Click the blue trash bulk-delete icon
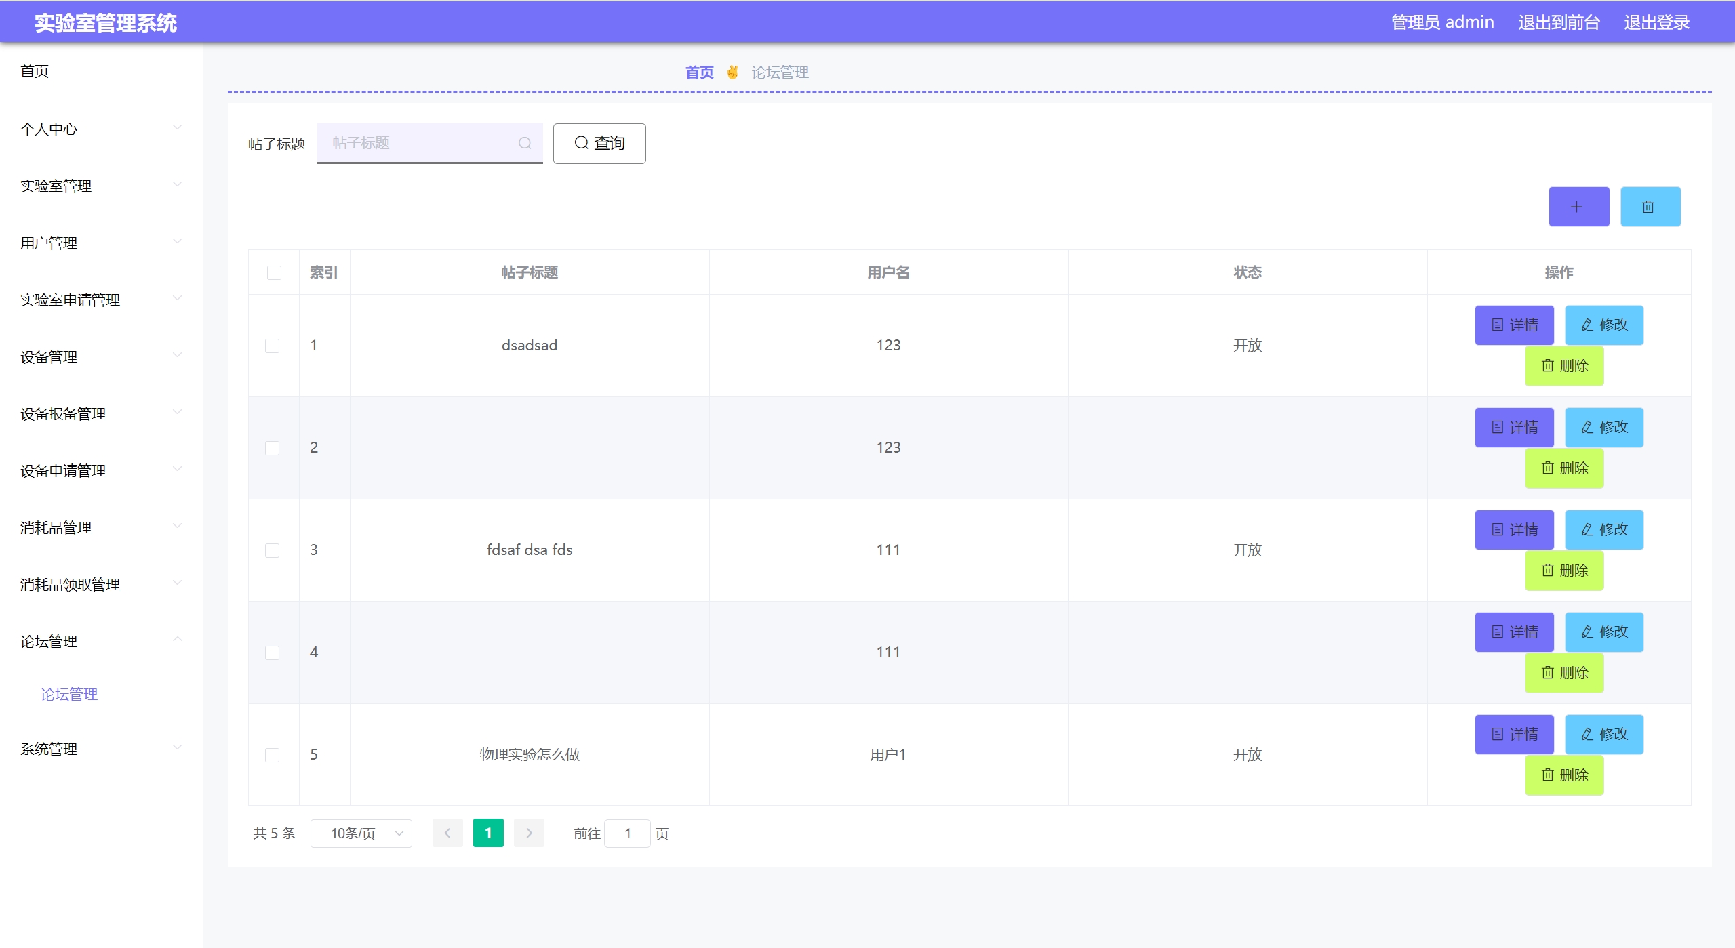This screenshot has height=948, width=1735. [x=1650, y=207]
